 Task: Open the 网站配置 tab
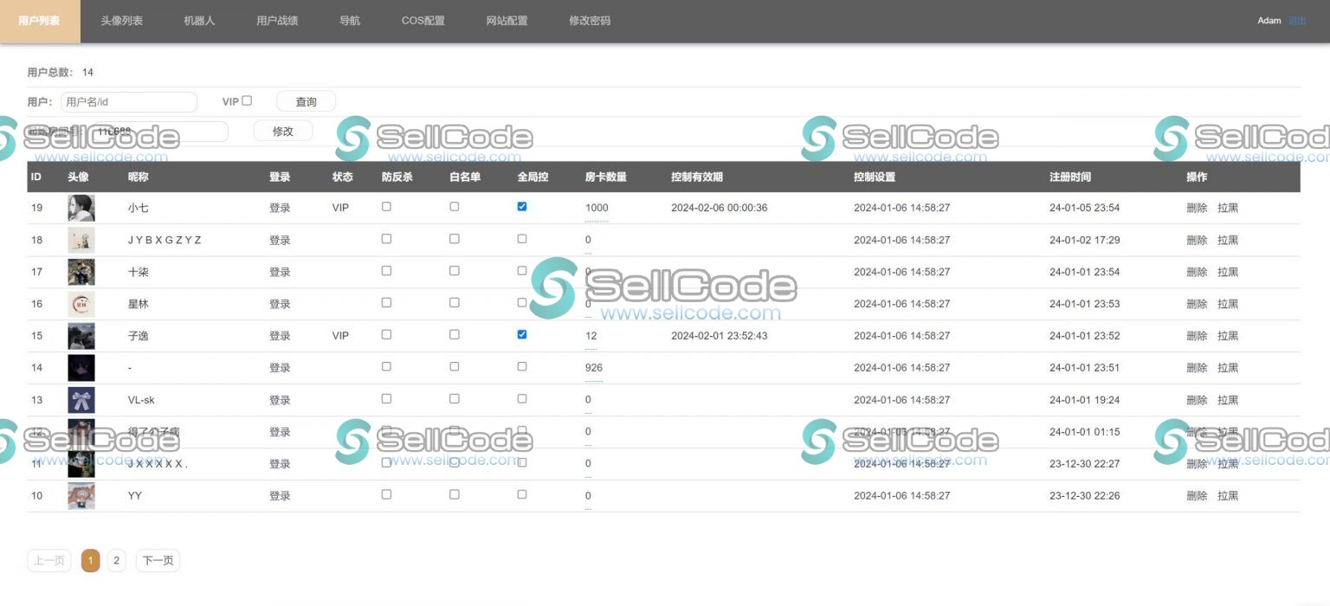coord(507,21)
